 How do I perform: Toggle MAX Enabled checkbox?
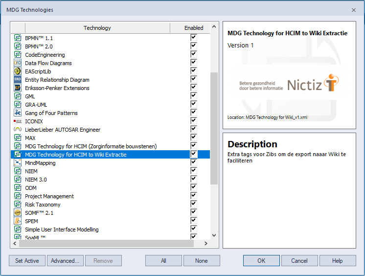(x=194, y=138)
